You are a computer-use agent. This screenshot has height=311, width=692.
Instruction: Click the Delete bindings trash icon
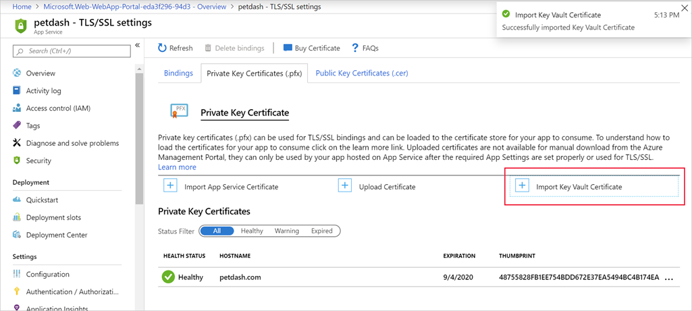pyautogui.click(x=208, y=48)
